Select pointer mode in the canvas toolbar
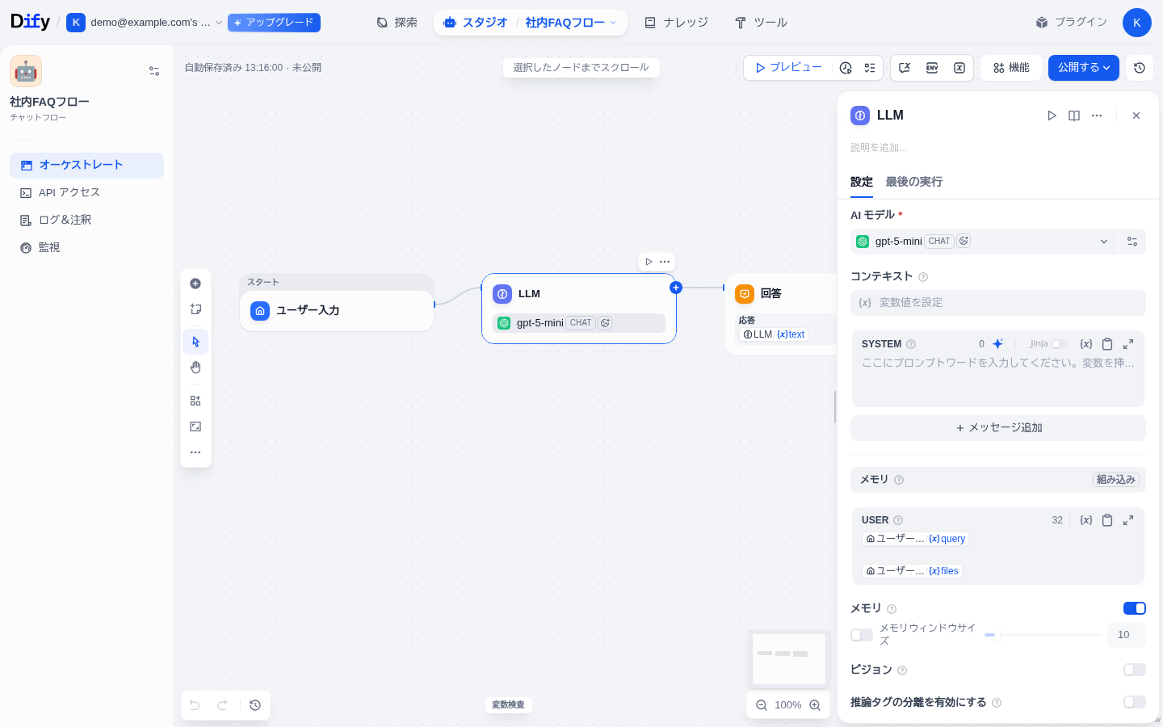This screenshot has width=1163, height=727. click(195, 342)
